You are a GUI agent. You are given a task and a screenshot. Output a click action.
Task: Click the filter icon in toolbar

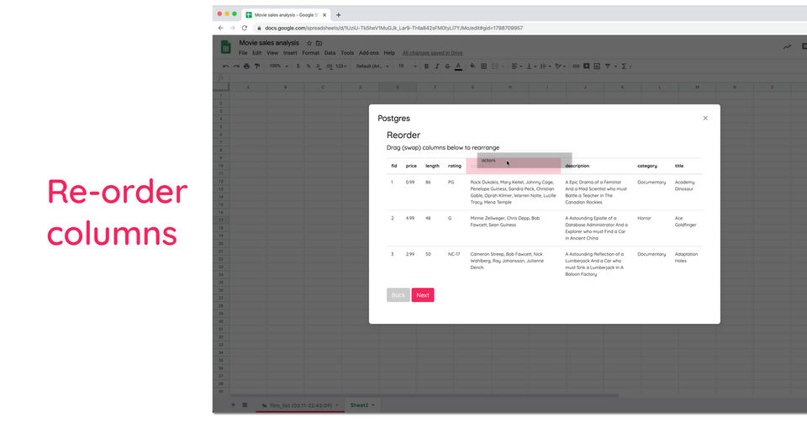(x=609, y=66)
